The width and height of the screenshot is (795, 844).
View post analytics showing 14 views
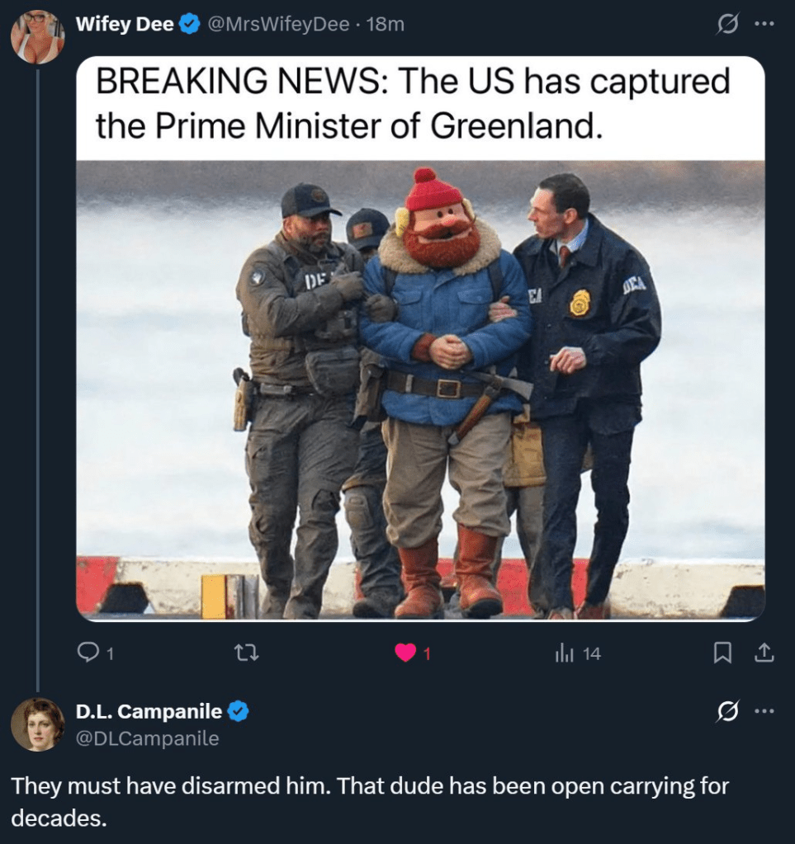coord(577,653)
